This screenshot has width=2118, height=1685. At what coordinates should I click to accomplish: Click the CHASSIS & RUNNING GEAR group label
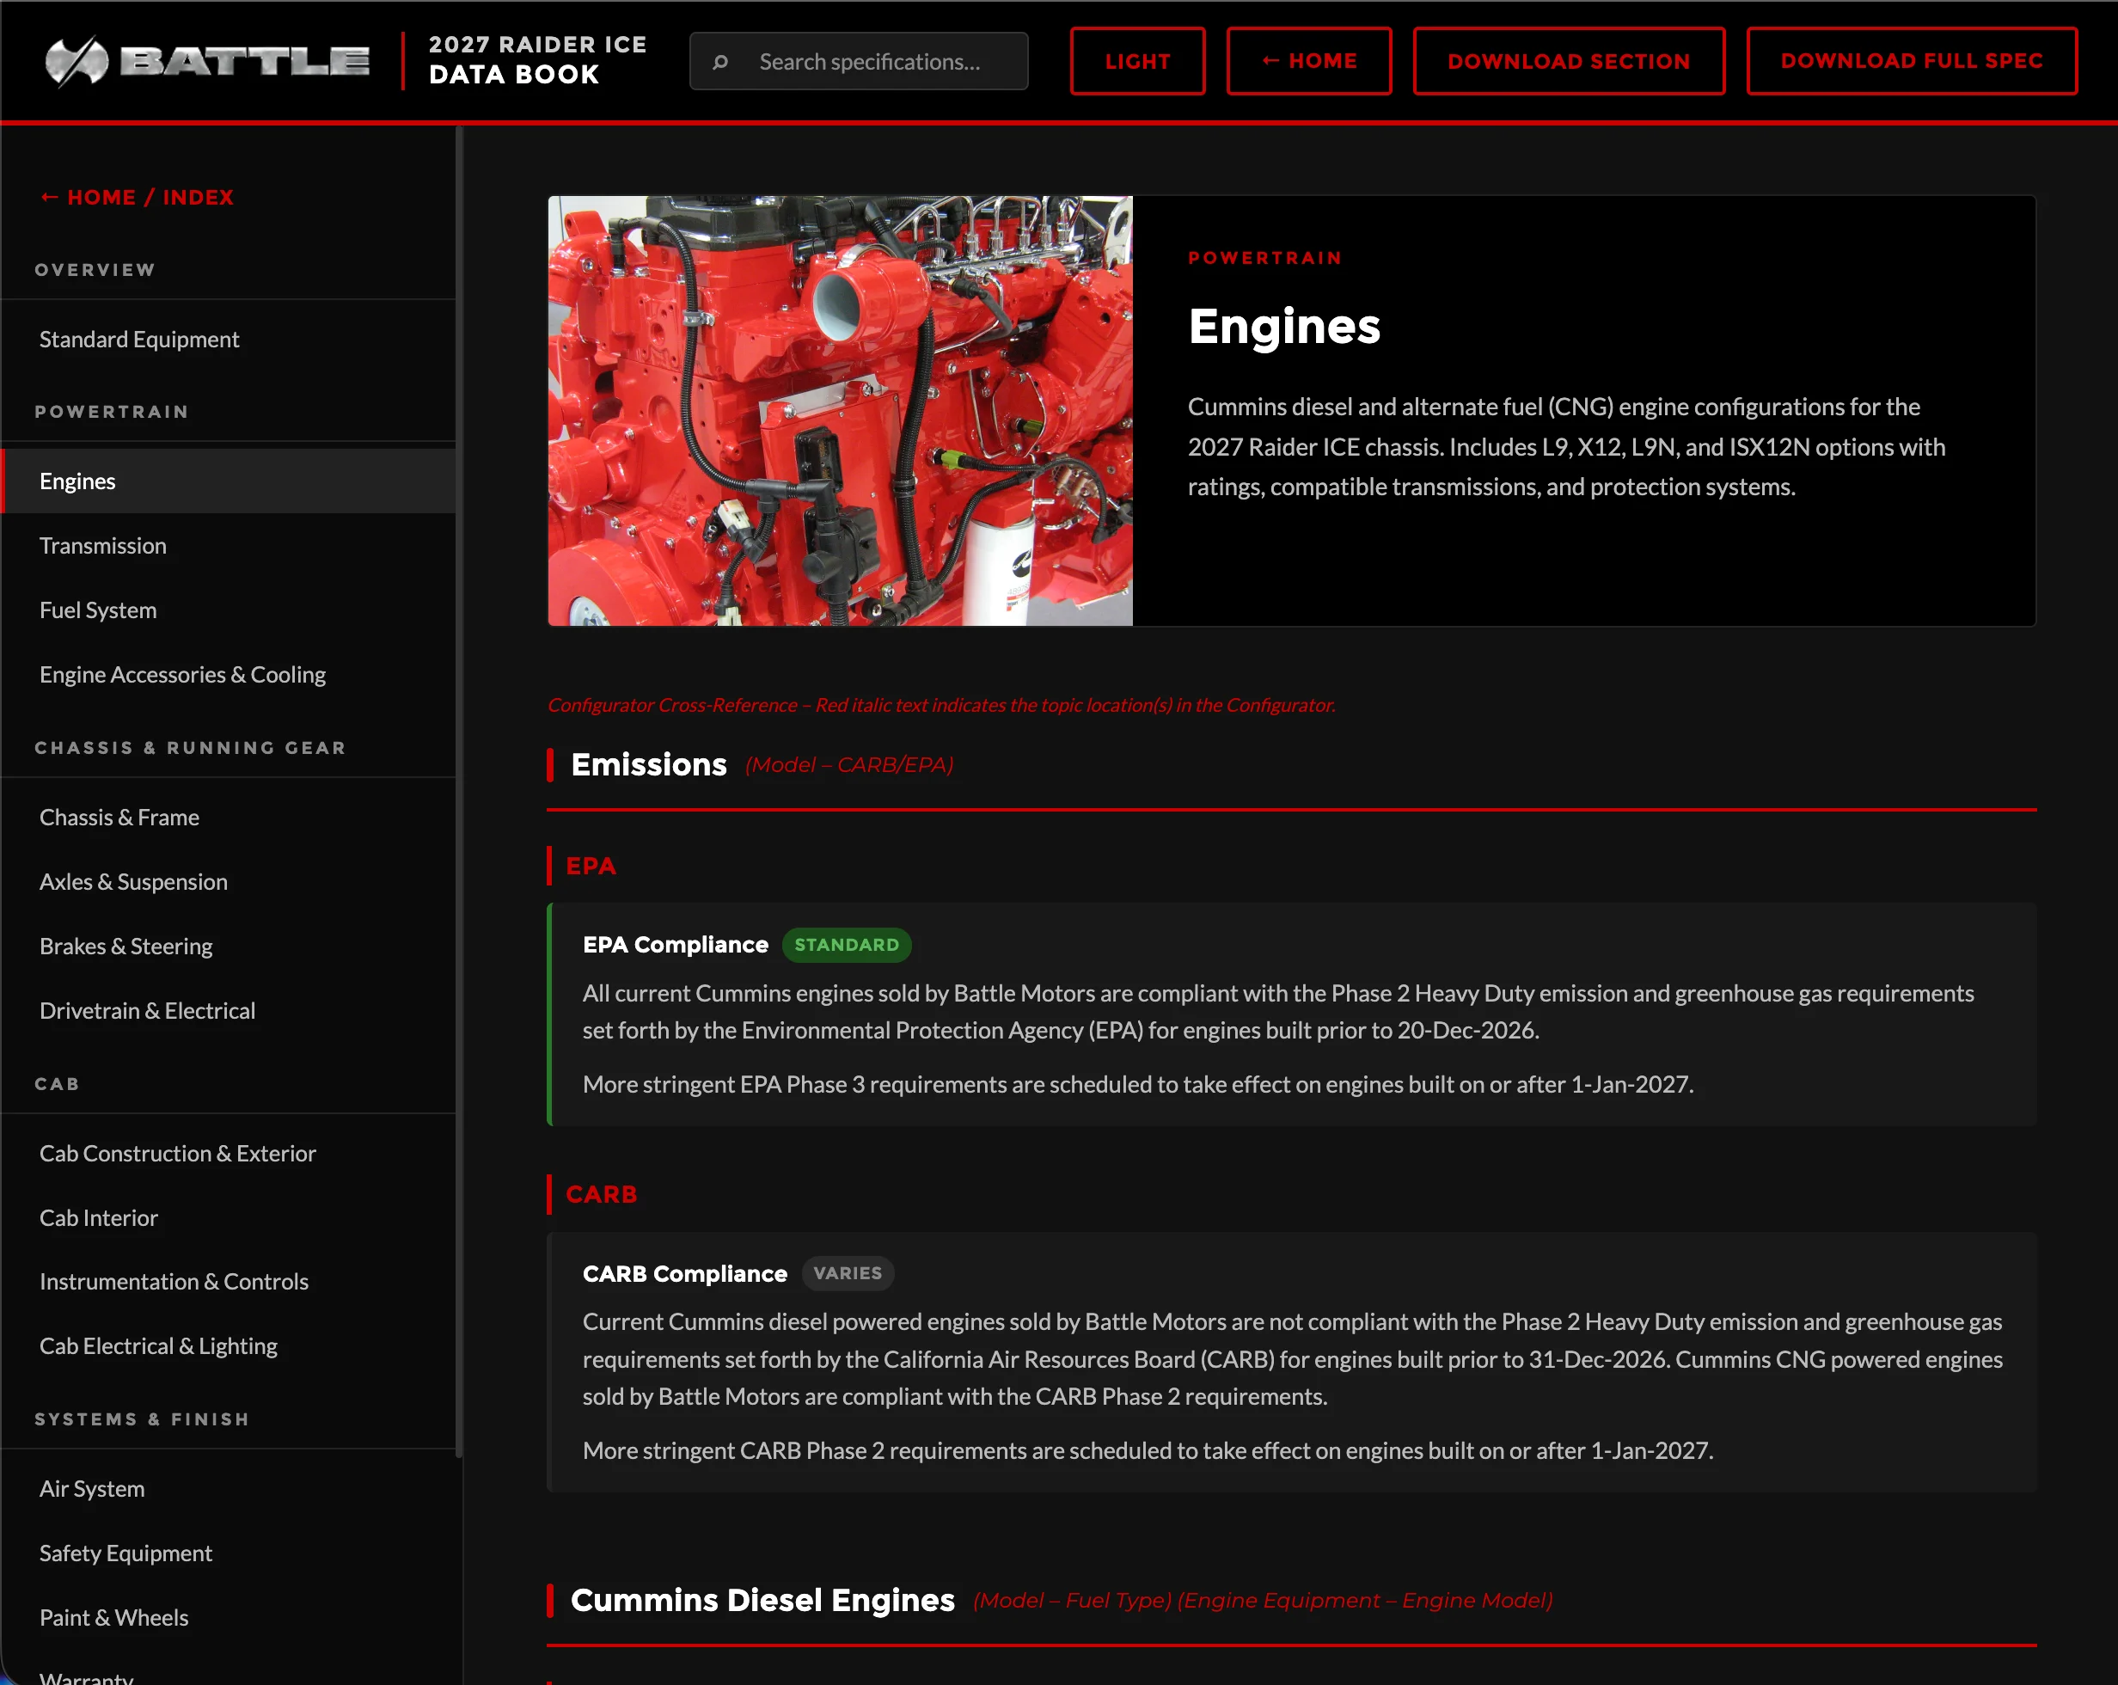coord(191,748)
